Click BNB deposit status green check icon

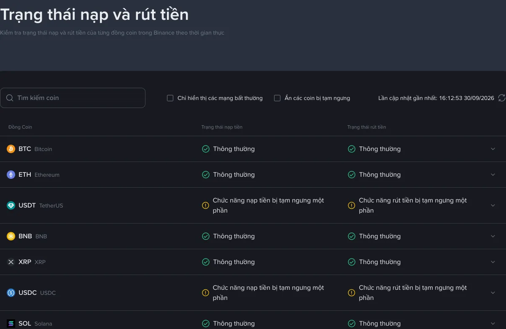pos(206,236)
